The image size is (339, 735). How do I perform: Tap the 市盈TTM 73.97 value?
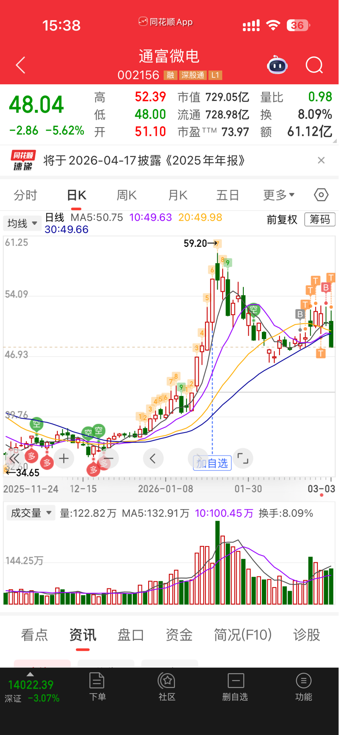(x=235, y=132)
